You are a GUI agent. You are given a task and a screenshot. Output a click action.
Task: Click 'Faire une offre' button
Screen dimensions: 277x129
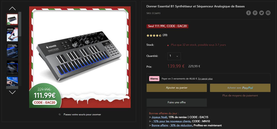coord(177,102)
